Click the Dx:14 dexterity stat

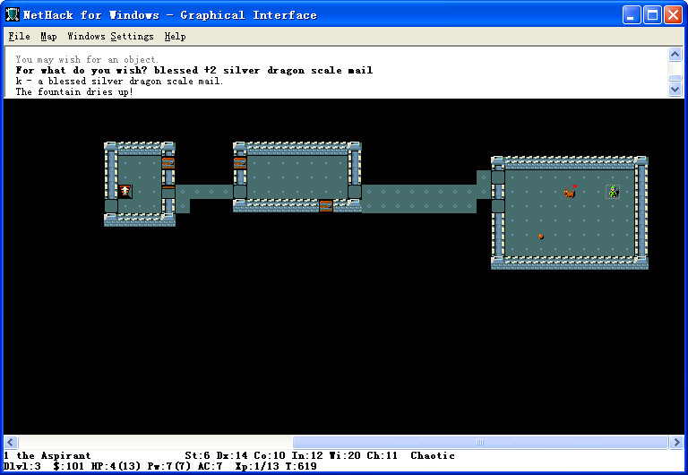pyautogui.click(x=232, y=455)
